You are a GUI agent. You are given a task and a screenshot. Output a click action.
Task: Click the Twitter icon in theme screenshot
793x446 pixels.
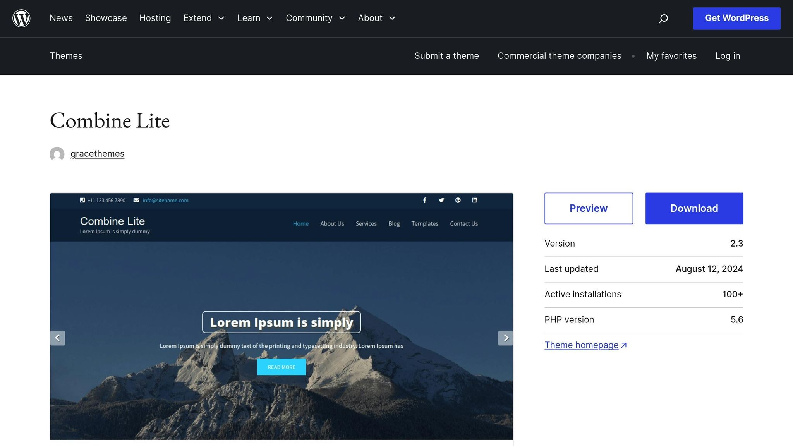coord(441,200)
